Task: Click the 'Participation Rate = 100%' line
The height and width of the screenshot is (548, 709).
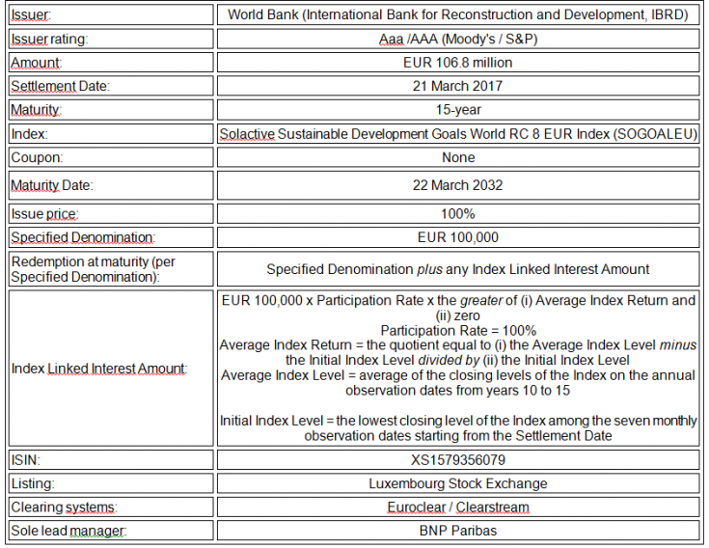Action: pyautogui.click(x=458, y=331)
